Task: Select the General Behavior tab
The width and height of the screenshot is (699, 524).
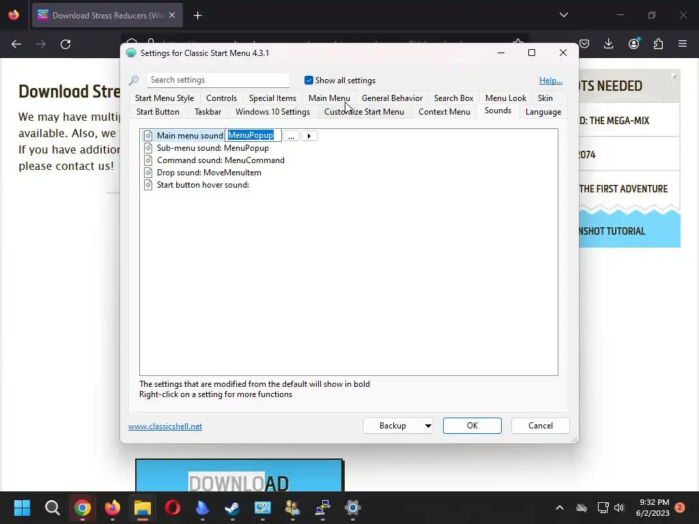Action: point(392,98)
